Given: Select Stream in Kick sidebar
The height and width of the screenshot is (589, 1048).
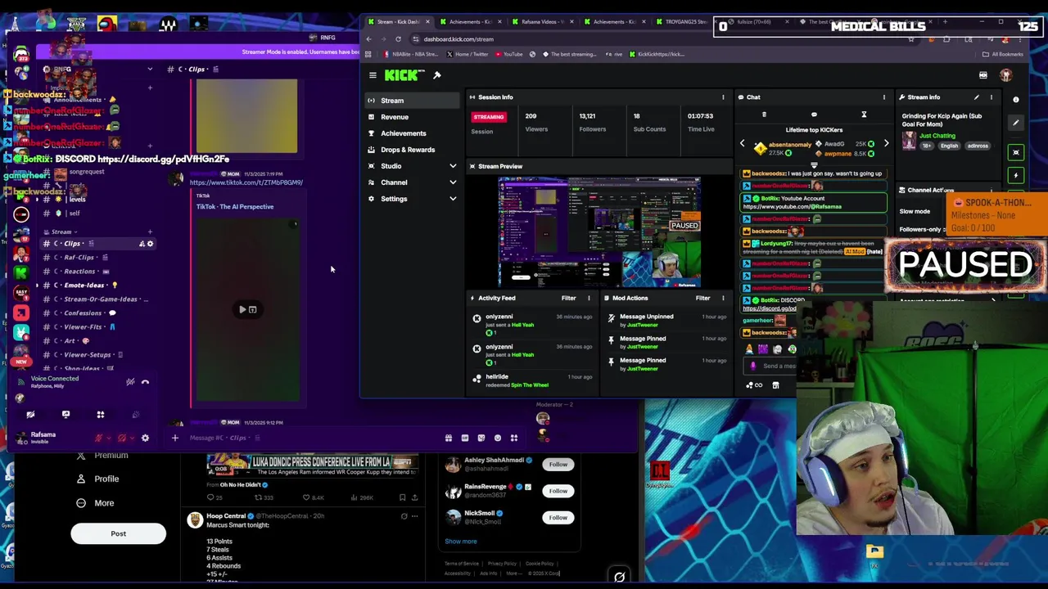Looking at the screenshot, I should [413, 101].
